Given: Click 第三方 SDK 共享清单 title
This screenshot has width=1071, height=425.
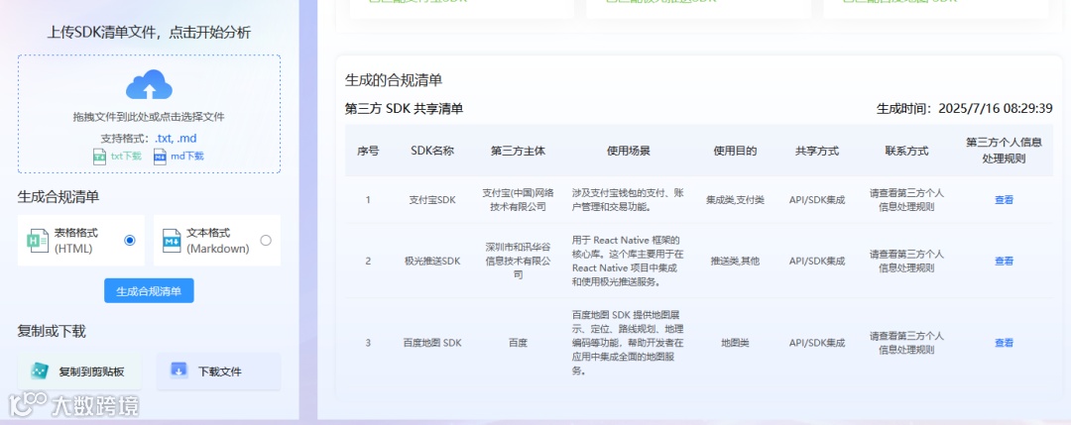Looking at the screenshot, I should pyautogui.click(x=405, y=108).
